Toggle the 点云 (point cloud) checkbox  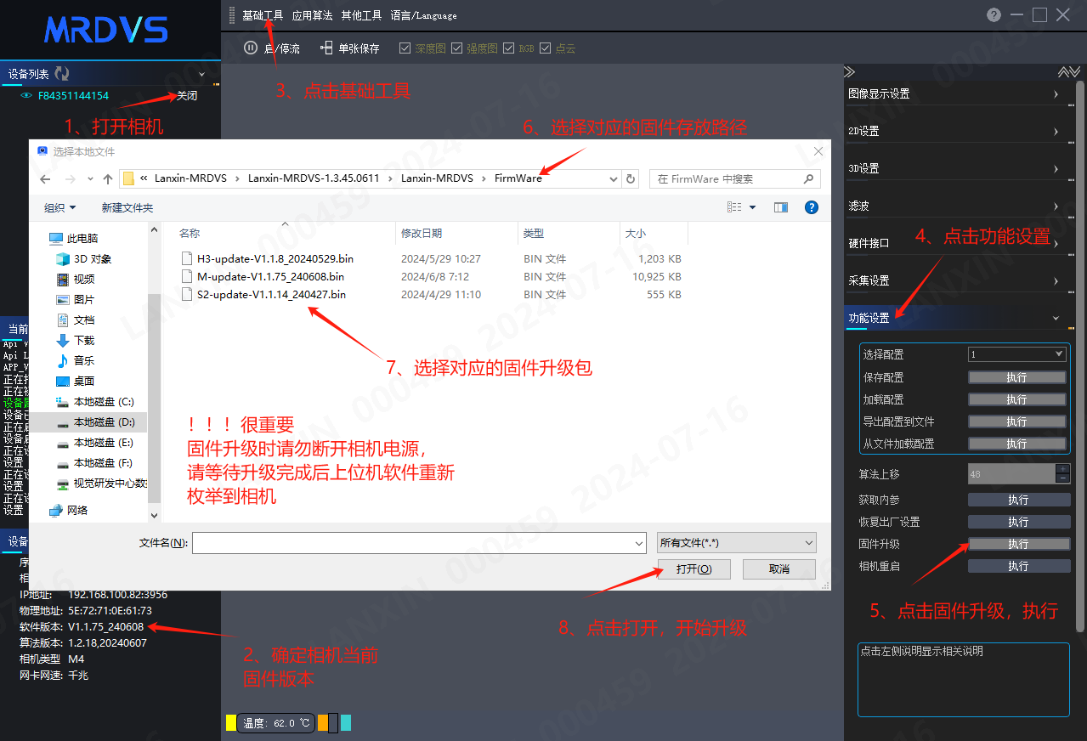pyautogui.click(x=546, y=48)
